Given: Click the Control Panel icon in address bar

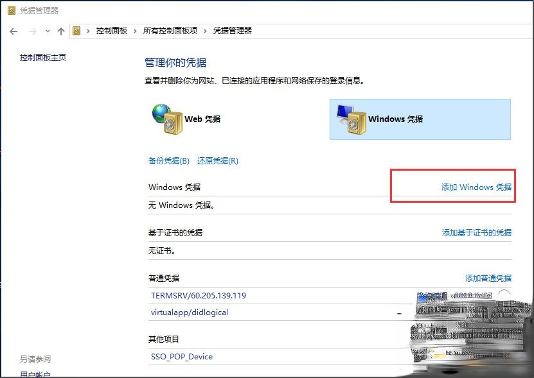Looking at the screenshot, I should [x=77, y=30].
